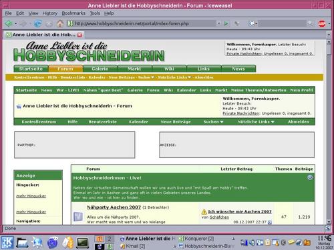Screen dimensions: 334x250
Task: Close the Anne Liebler tab with red X
Action: tap(79, 35)
